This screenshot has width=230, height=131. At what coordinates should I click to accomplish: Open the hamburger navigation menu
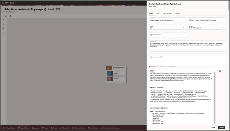pyautogui.click(x=3, y=3)
